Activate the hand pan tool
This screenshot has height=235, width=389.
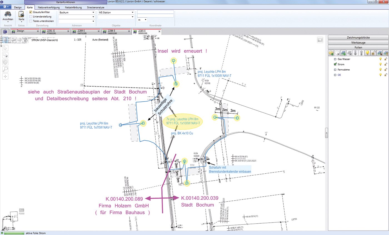point(5,55)
